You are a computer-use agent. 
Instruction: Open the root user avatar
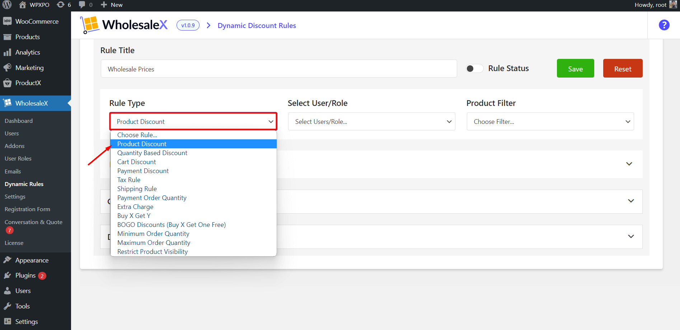click(x=673, y=5)
